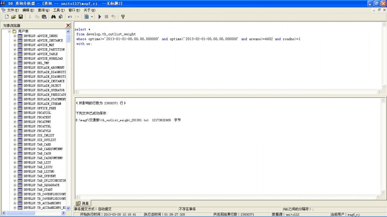Screen dimensions: 387x217
Task: Expand the DEVELOP.DEL_TMP table node
Action: 15,63
